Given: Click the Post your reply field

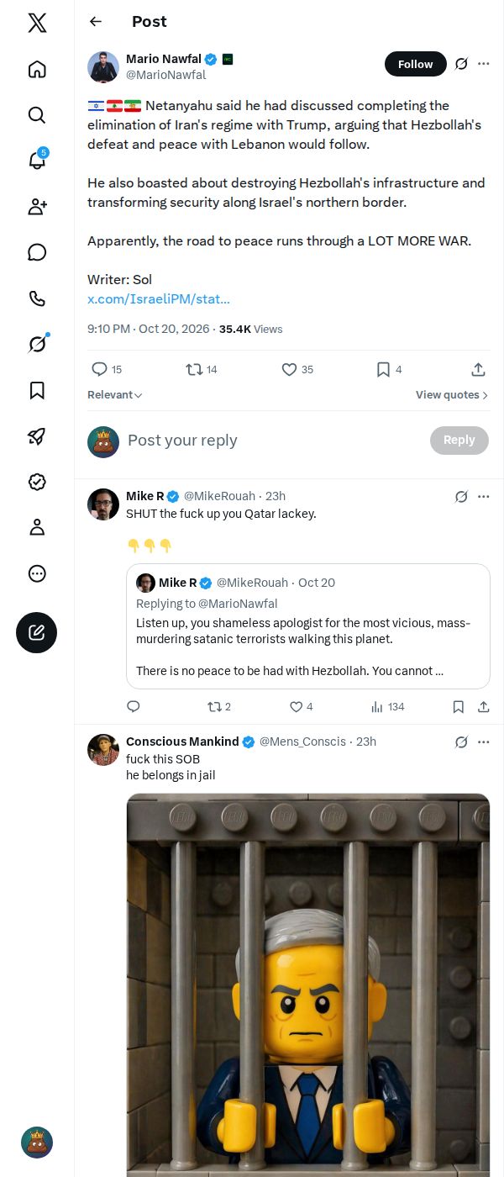Looking at the screenshot, I should tap(273, 441).
